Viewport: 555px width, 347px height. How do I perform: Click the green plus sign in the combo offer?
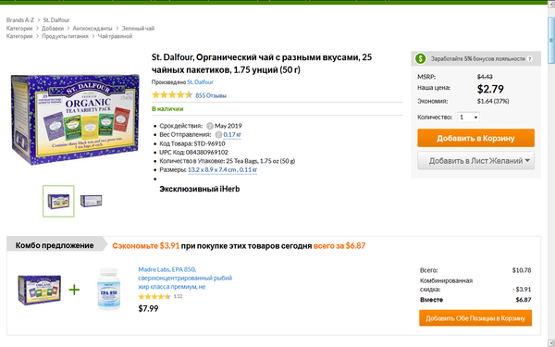pyautogui.click(x=74, y=290)
